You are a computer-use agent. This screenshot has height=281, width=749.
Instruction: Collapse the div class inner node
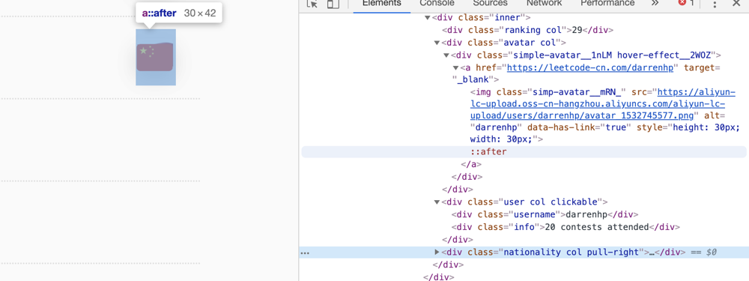pos(427,18)
